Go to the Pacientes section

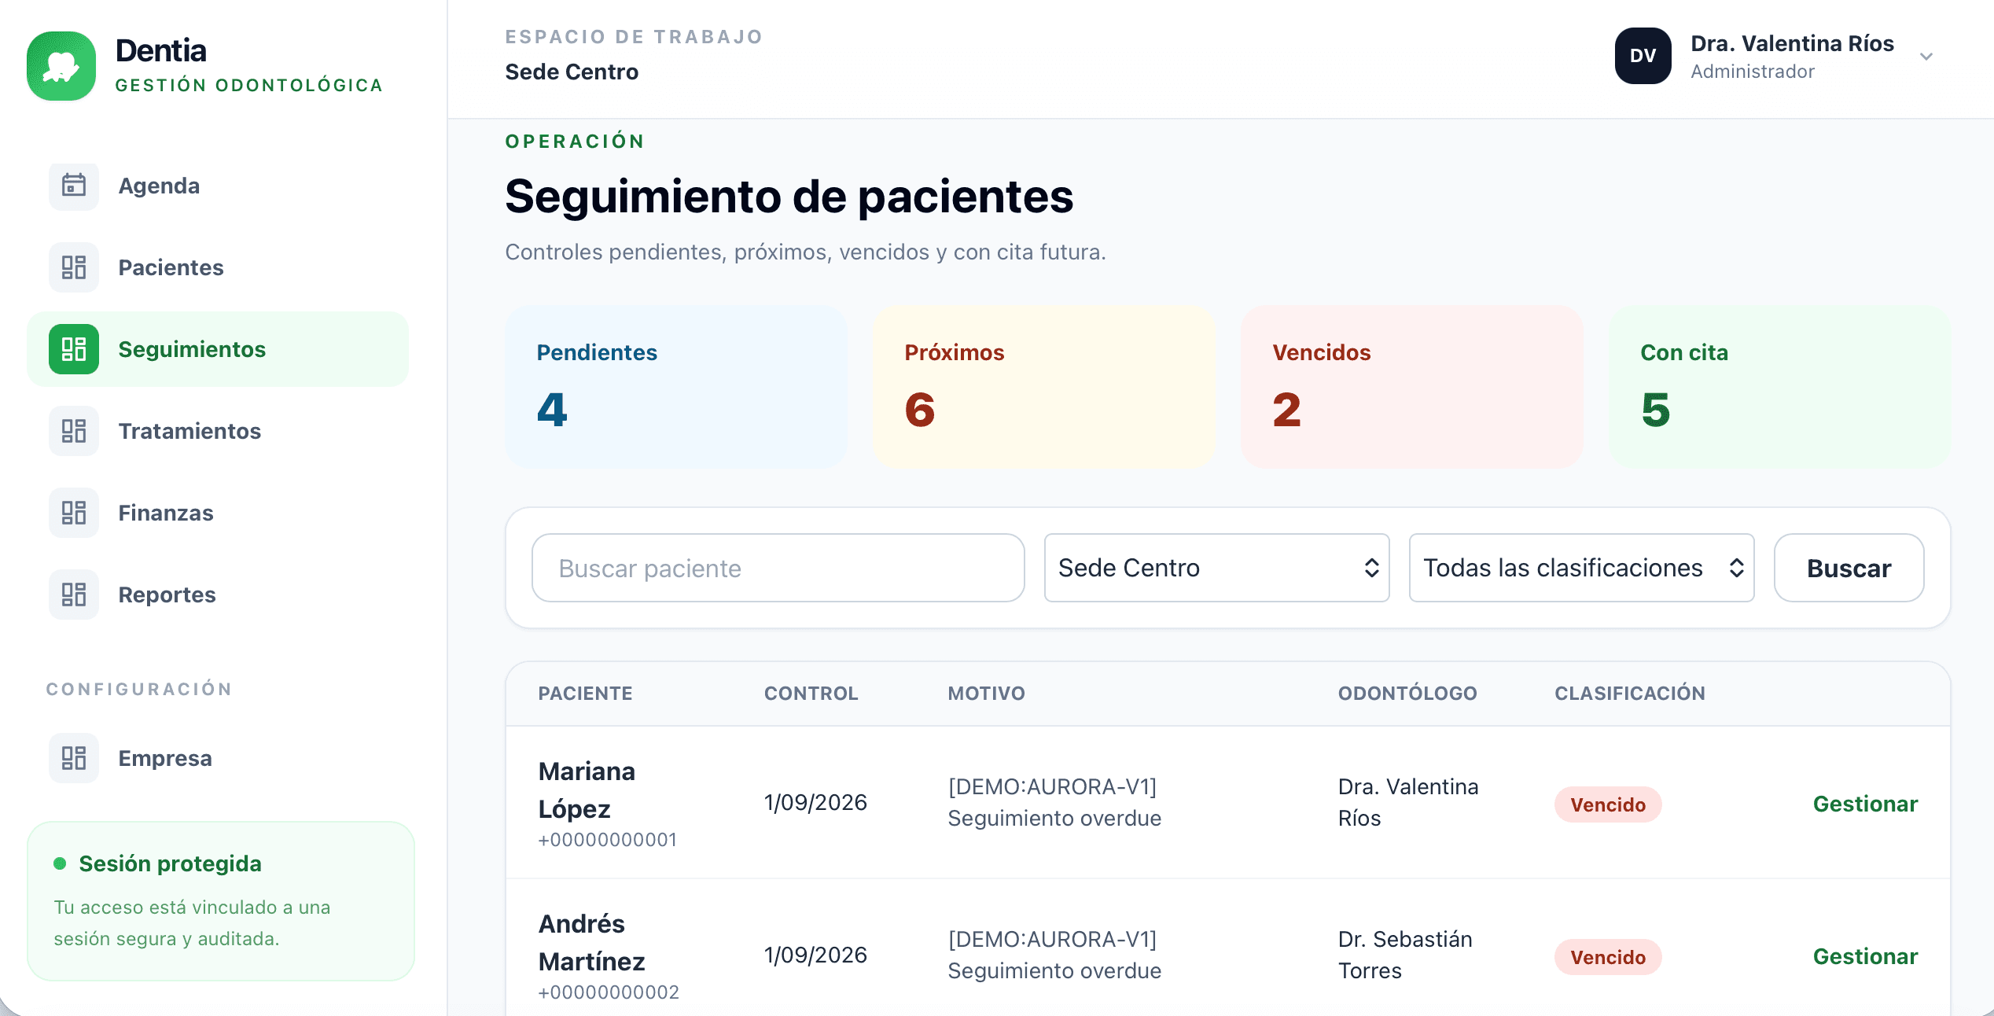pyautogui.click(x=218, y=267)
